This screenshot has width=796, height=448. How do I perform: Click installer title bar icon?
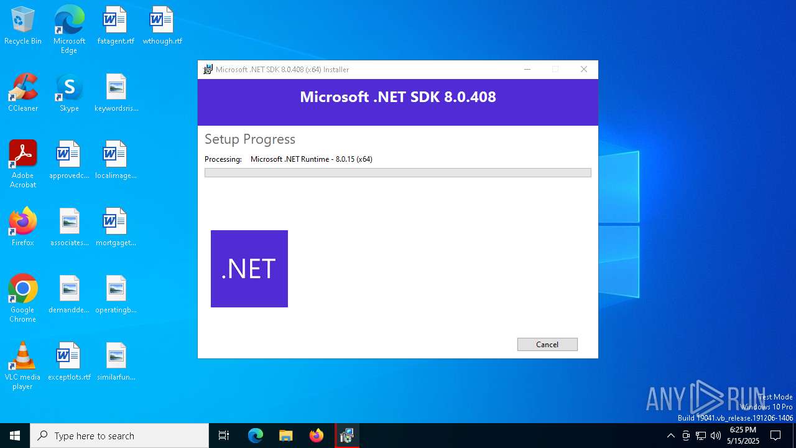[208, 69]
